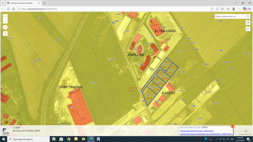Image resolution: width=253 pixels, height=142 pixels.
Task: Click the layer transparency slider handle
Action: (x=246, y=131)
